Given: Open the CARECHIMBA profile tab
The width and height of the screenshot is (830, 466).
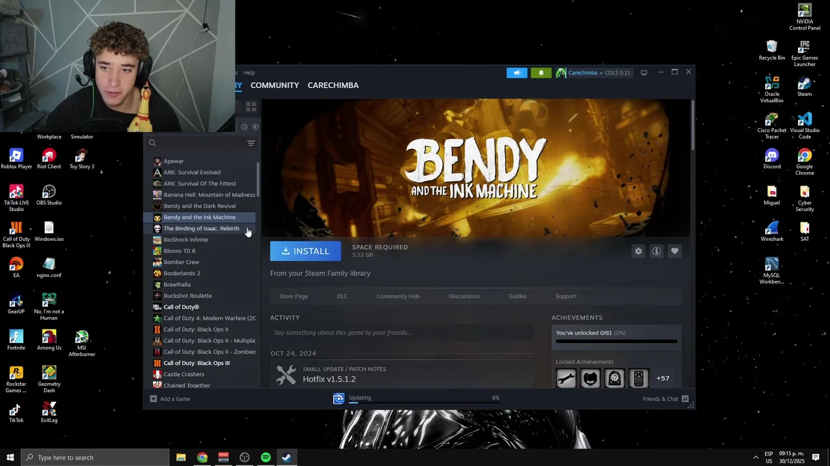Looking at the screenshot, I should click(x=333, y=85).
